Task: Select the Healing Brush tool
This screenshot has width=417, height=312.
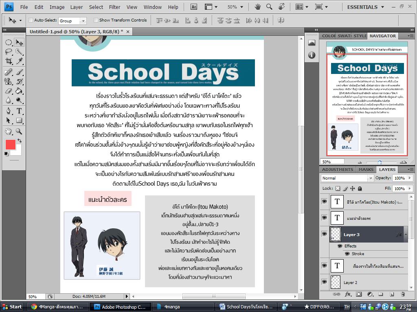Action: pyautogui.click(x=9, y=72)
